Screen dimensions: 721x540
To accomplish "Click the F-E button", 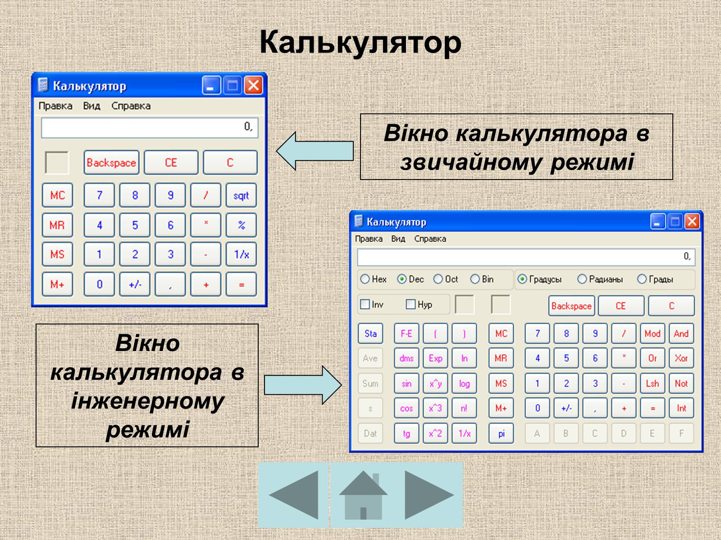I will [406, 333].
